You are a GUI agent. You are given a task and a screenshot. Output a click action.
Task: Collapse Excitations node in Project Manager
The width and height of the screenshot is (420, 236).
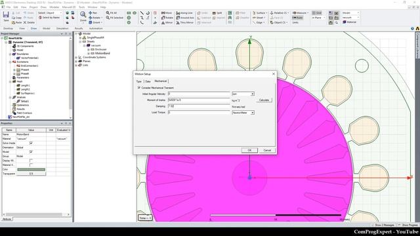click(10, 62)
